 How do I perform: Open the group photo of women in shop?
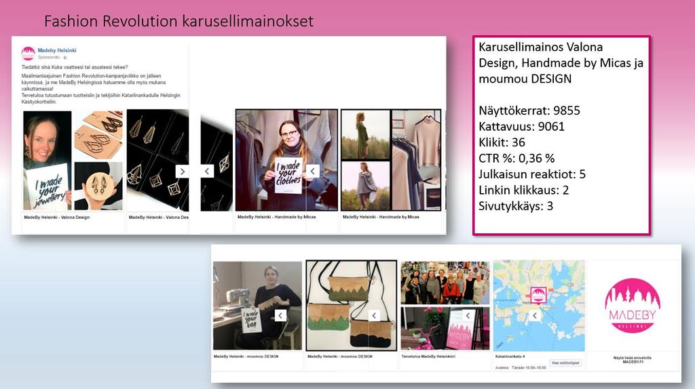pyautogui.click(x=445, y=283)
